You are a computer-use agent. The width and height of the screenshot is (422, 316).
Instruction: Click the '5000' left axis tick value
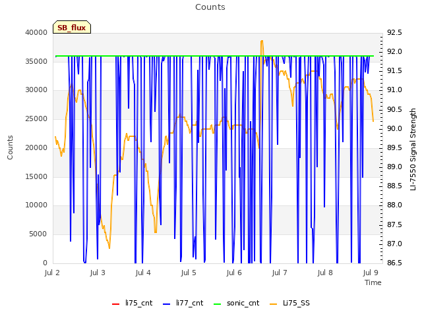(x=38, y=234)
